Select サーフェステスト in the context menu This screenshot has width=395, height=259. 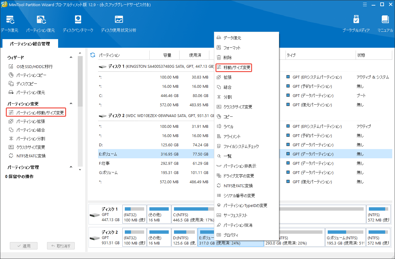247,215
